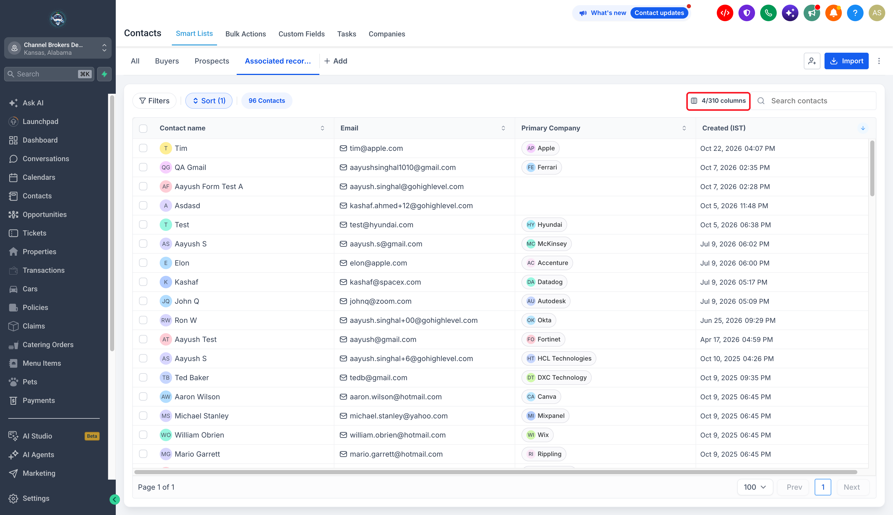Screen dimensions: 893x515
Task: Switch to the Companies tab
Action: (x=387, y=34)
